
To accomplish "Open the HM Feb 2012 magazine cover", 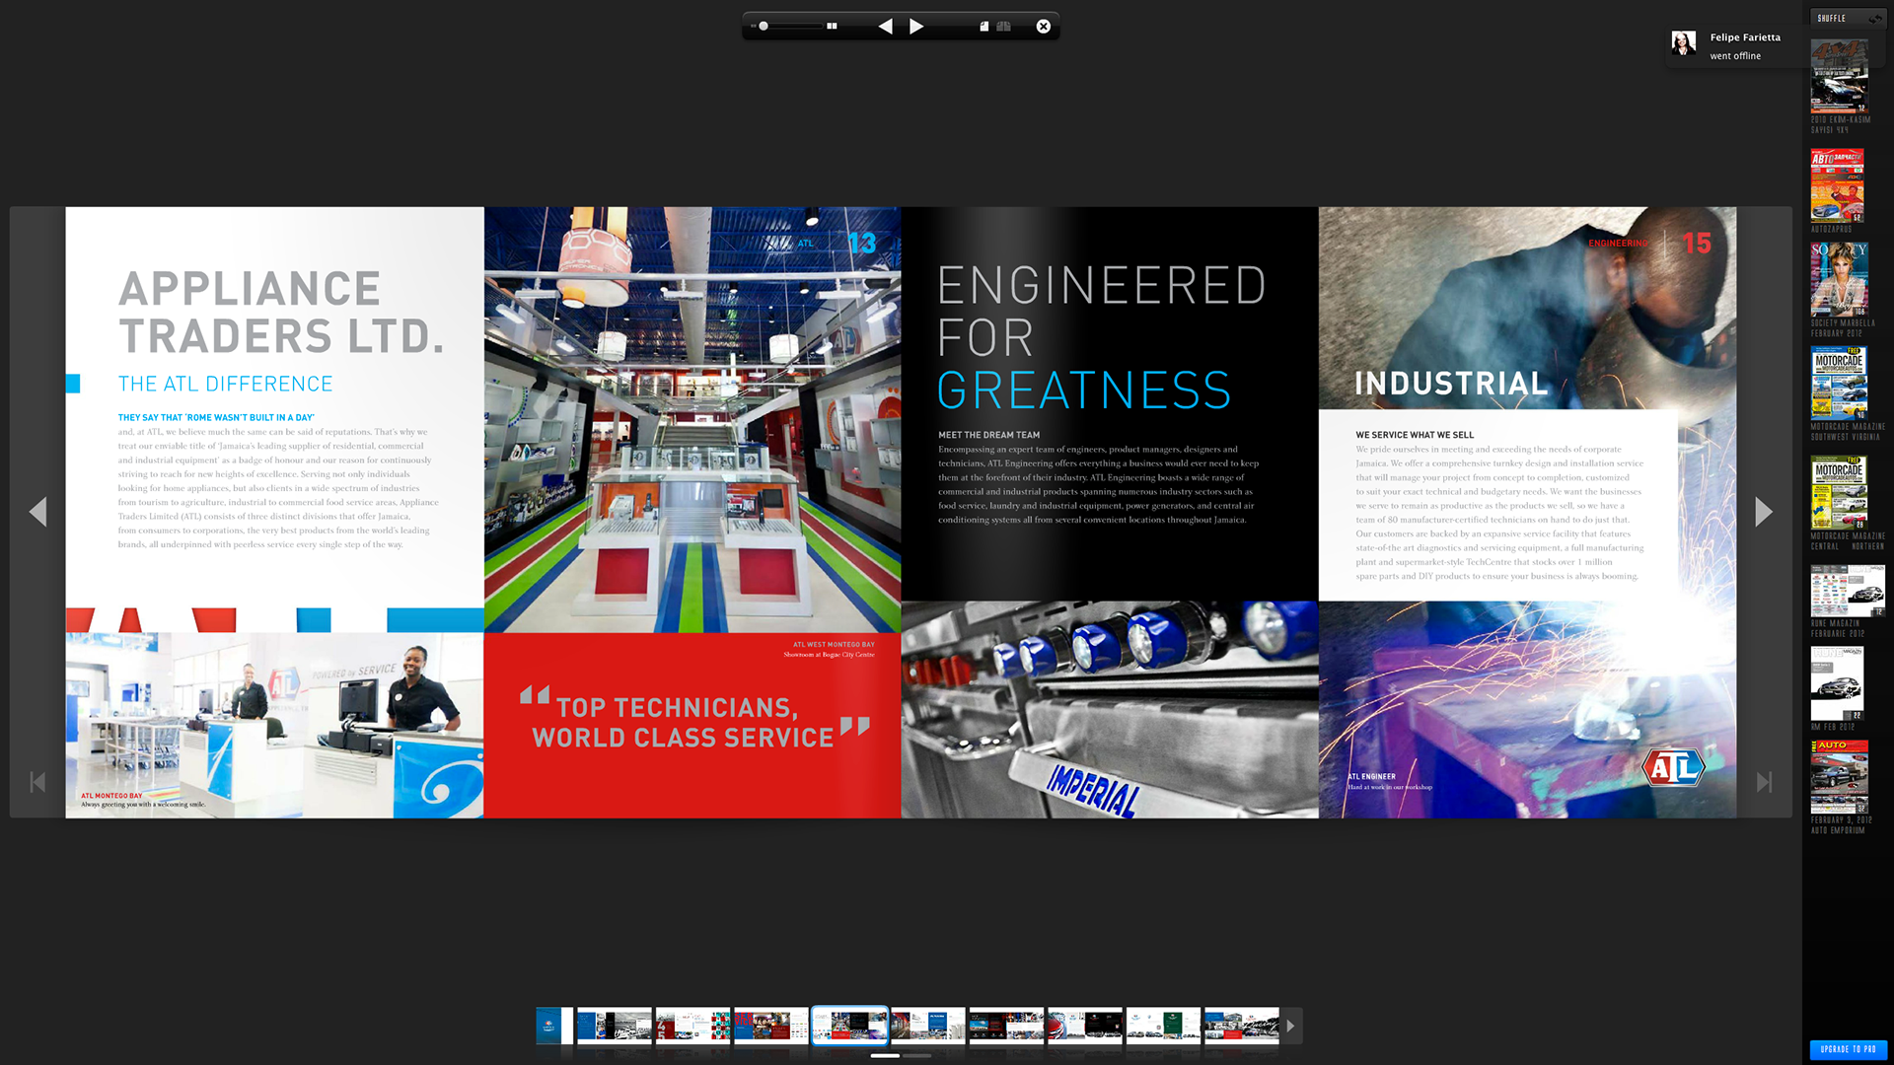I will click(x=1837, y=683).
